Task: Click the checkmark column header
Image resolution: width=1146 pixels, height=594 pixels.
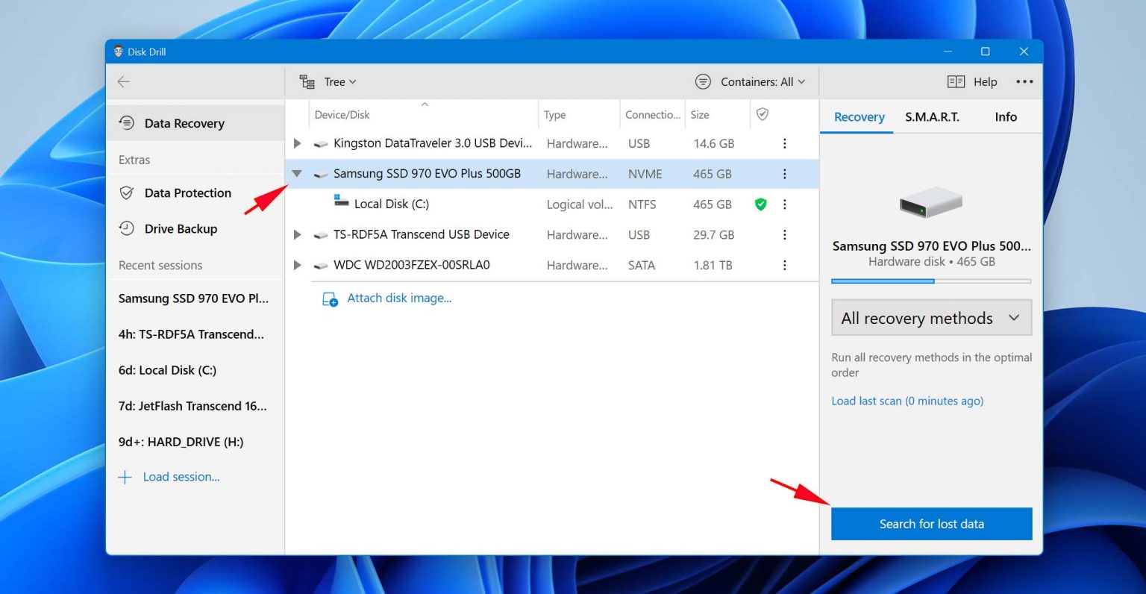Action: (763, 114)
